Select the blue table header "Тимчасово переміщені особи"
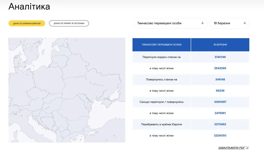This screenshot has height=156, width=264. tap(161, 45)
